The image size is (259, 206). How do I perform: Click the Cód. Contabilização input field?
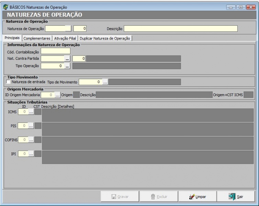coord(56,51)
